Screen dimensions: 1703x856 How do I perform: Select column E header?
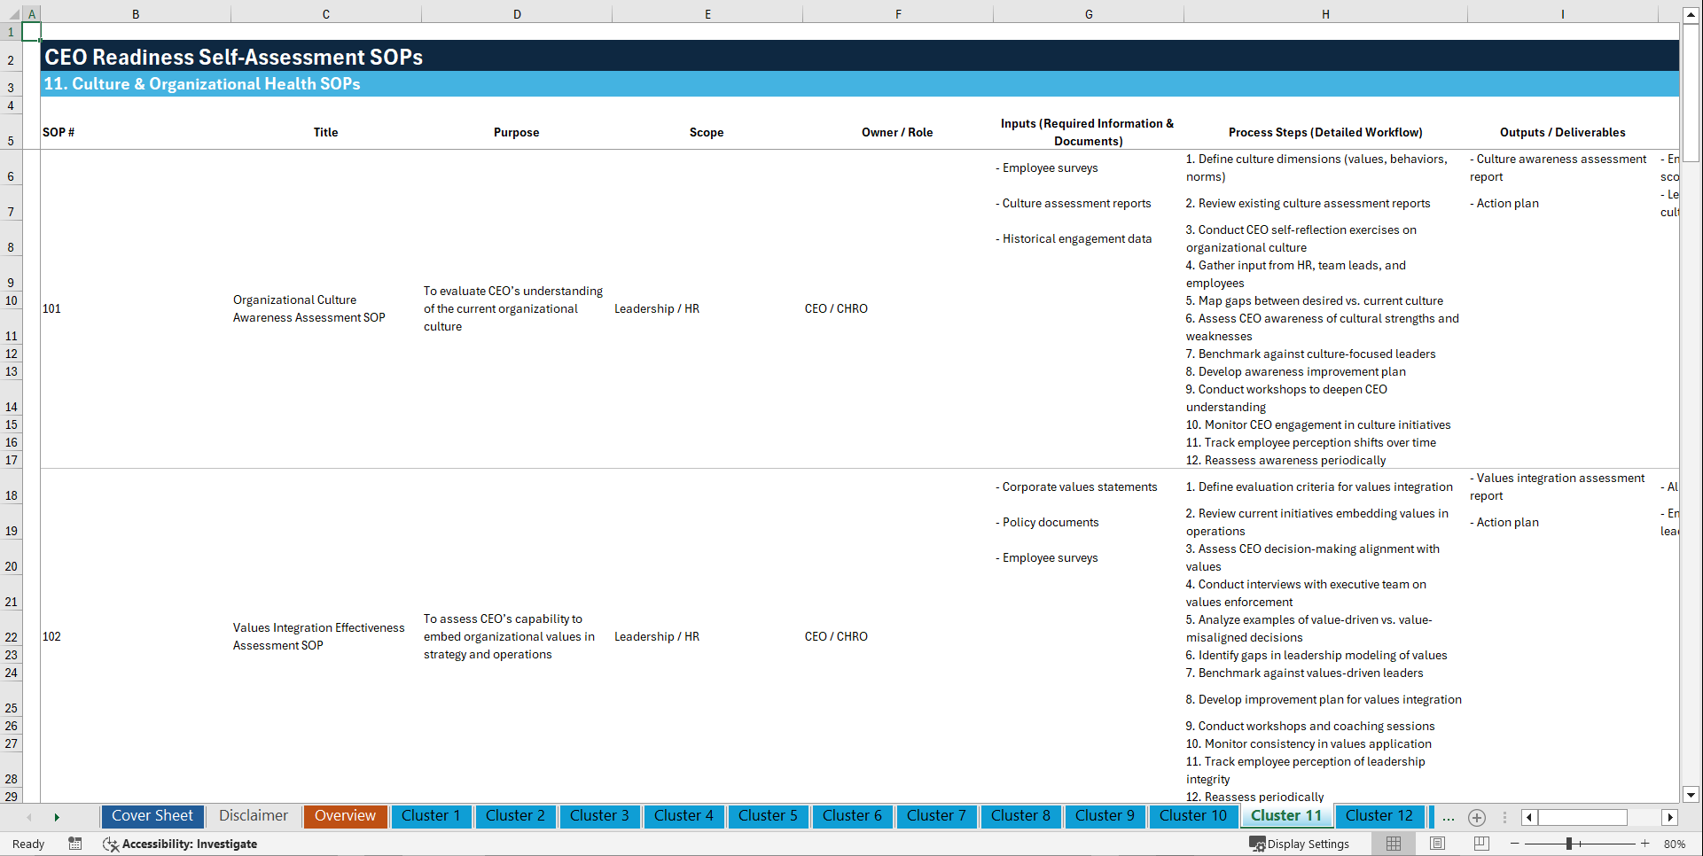point(707,13)
